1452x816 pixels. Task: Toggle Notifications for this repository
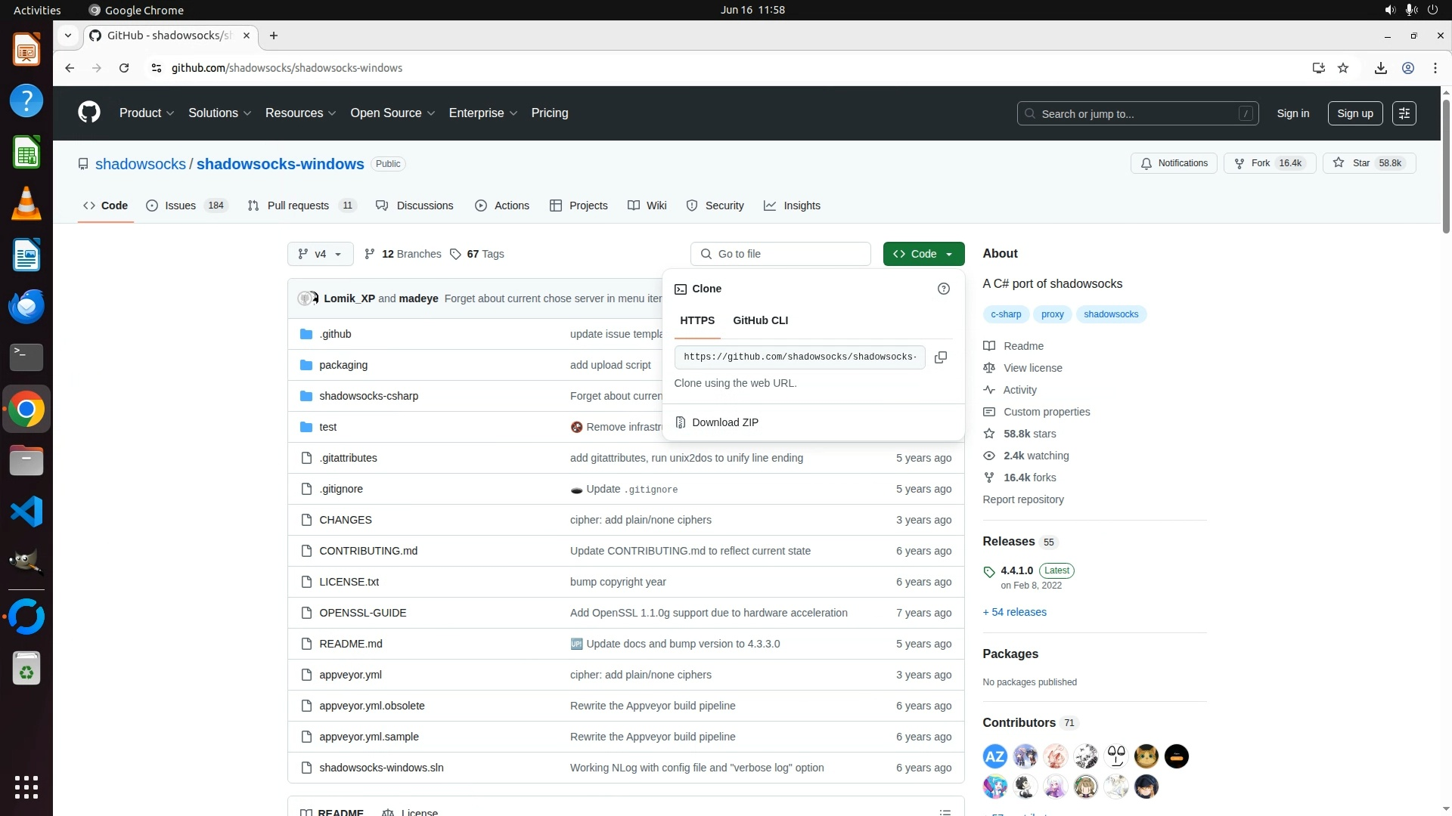tap(1174, 163)
